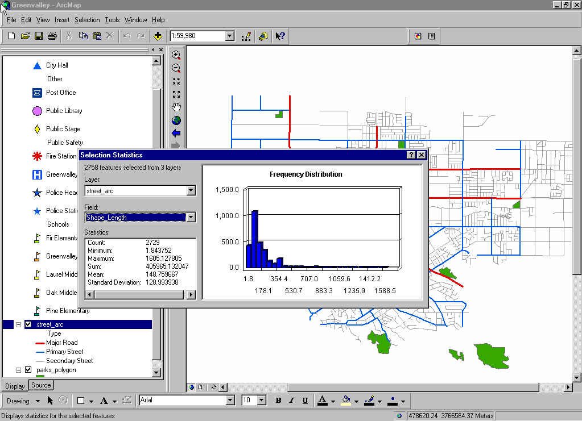Print the map

pyautogui.click(x=52, y=36)
